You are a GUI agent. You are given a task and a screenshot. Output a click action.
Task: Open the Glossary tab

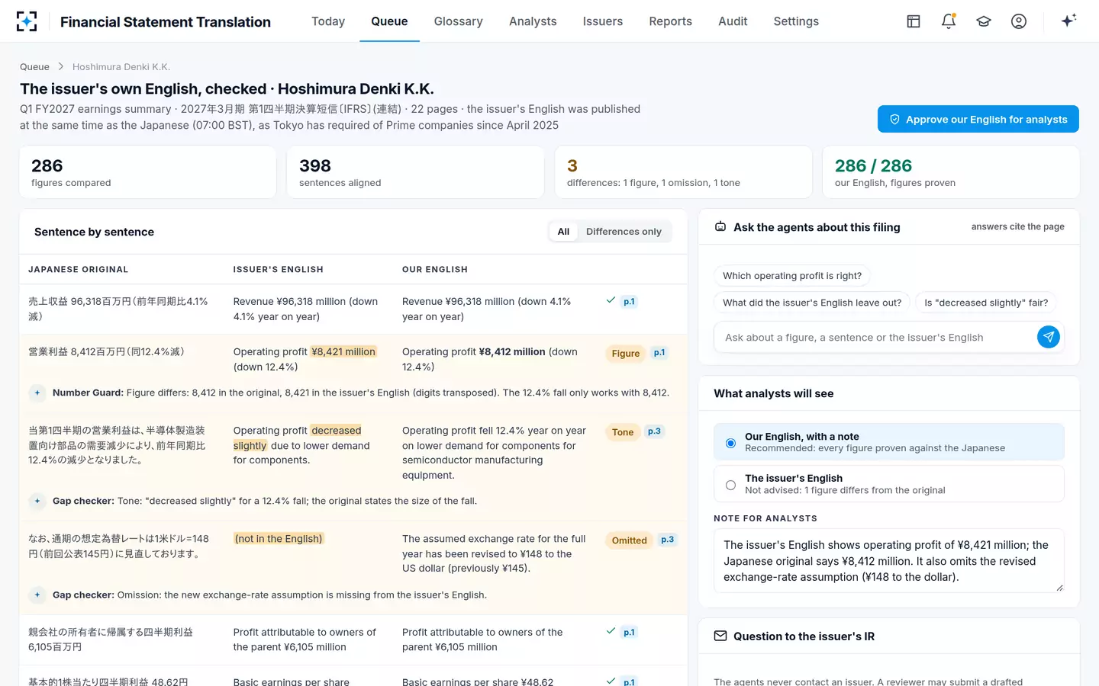(458, 21)
